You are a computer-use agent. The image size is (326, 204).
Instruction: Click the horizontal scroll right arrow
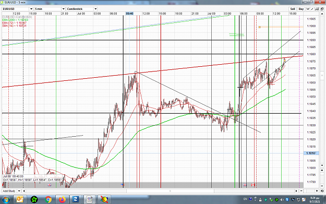(296, 191)
